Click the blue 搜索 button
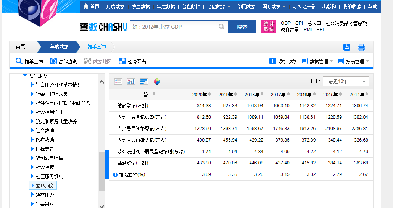Viewport: 393px width, 208px height. click(242, 27)
